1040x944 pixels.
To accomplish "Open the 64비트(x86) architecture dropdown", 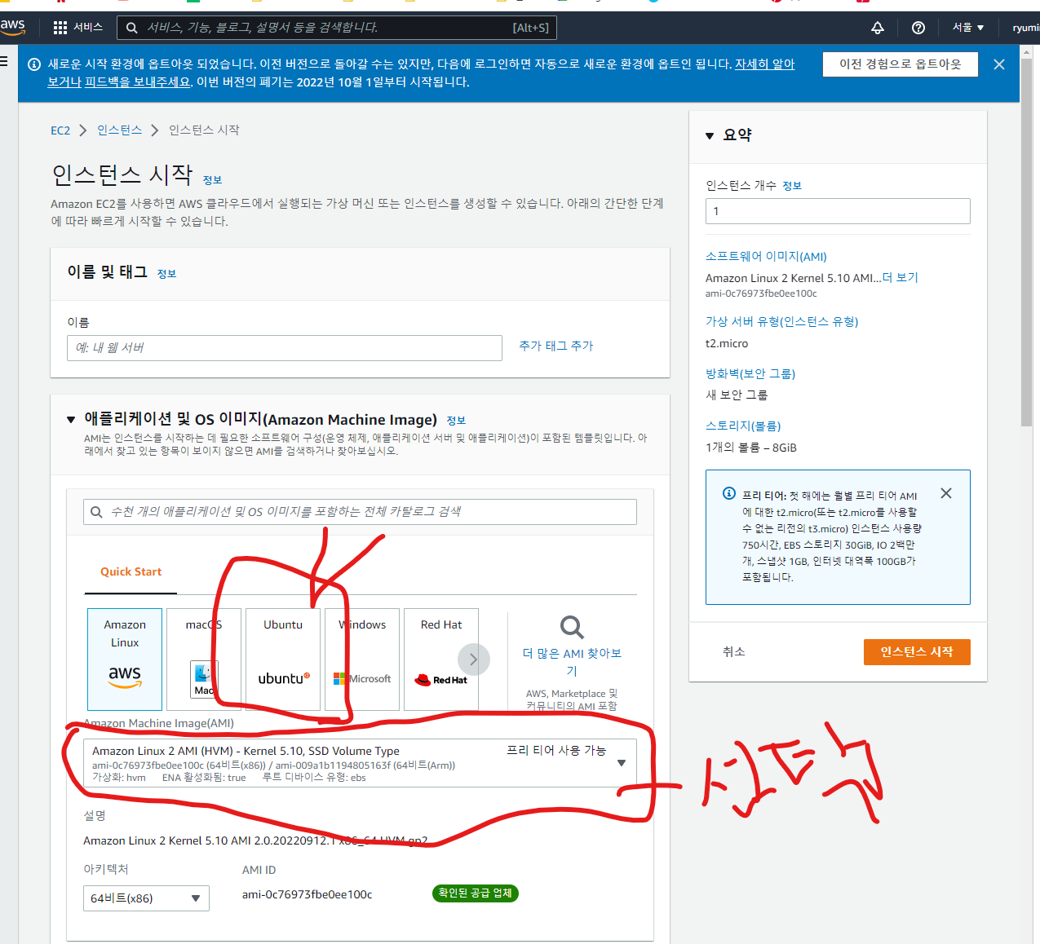I will [146, 898].
